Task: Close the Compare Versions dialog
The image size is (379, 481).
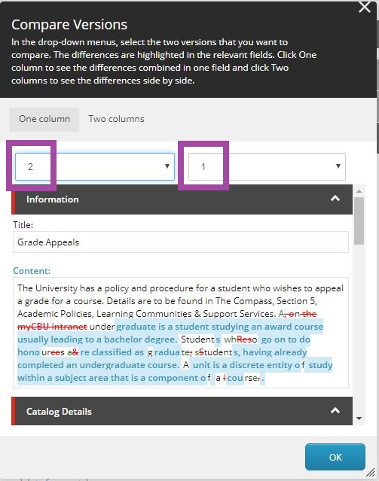Action: (x=364, y=7)
